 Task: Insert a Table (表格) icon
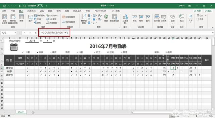(x=21, y=18)
